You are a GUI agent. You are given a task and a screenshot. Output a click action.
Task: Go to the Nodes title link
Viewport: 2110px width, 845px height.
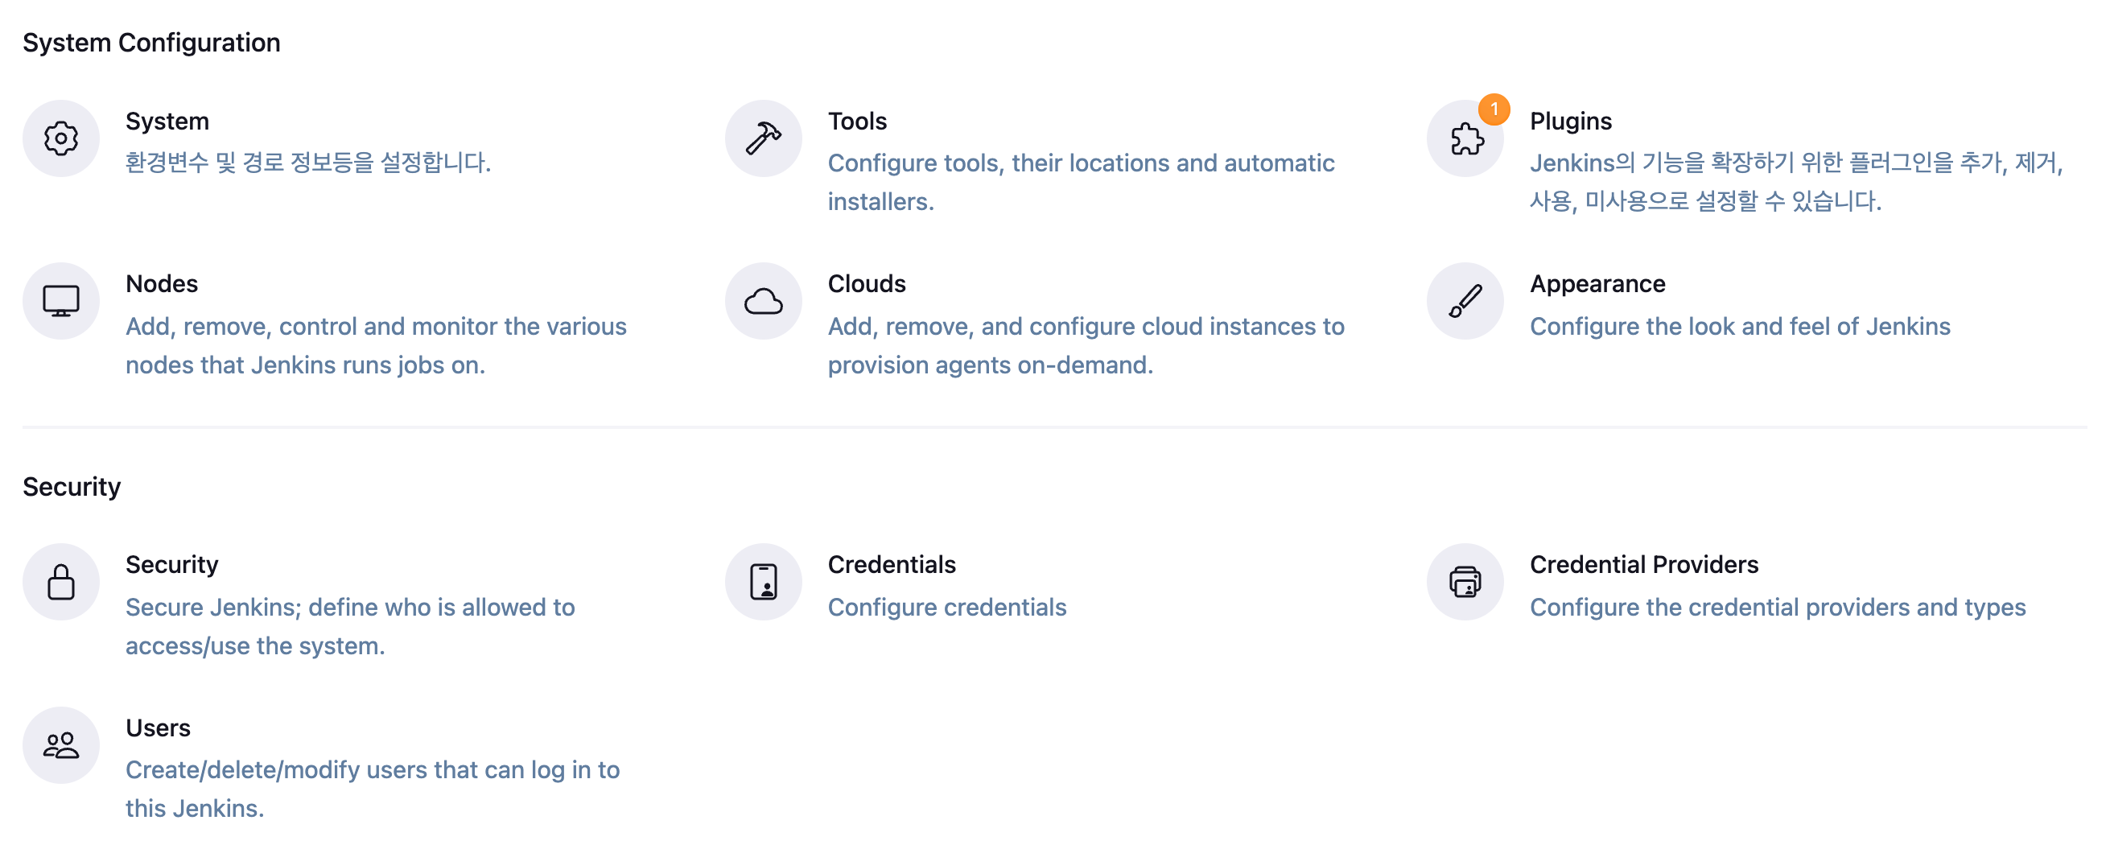(x=162, y=283)
